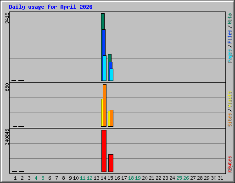
Task: Click day 28 on the date axis
Action: (200, 178)
